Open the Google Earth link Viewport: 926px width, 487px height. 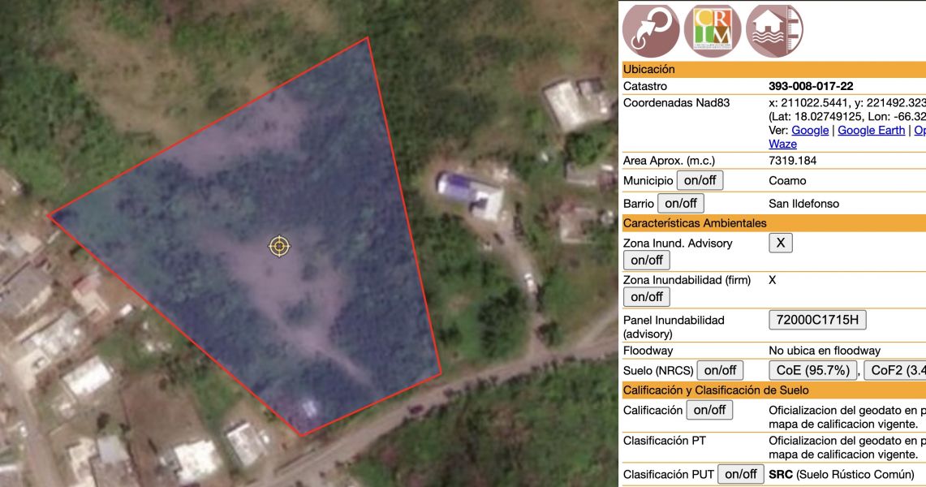[x=871, y=130]
